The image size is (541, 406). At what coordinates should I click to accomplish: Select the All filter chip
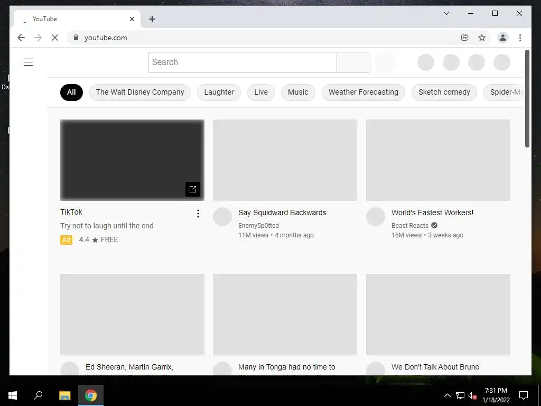[71, 92]
